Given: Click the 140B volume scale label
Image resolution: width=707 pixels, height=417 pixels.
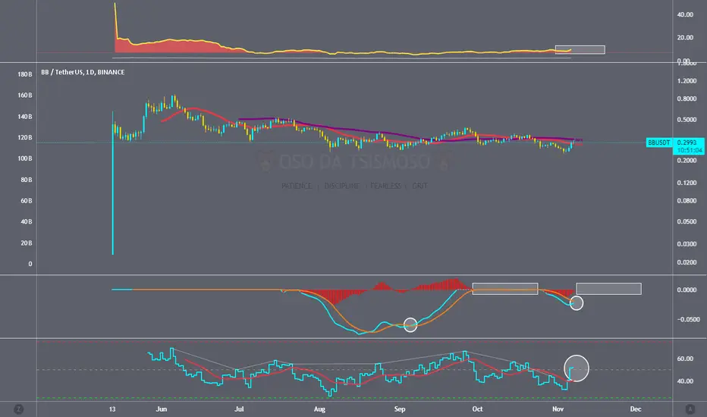Looking at the screenshot, I should coord(25,116).
